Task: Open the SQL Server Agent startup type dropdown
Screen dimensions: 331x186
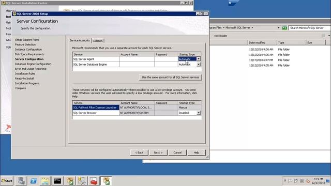Action: (x=199, y=59)
